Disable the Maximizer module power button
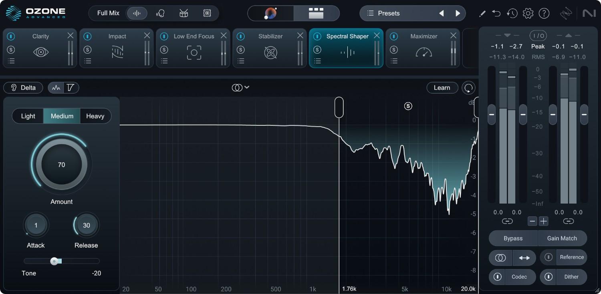 (x=394, y=36)
